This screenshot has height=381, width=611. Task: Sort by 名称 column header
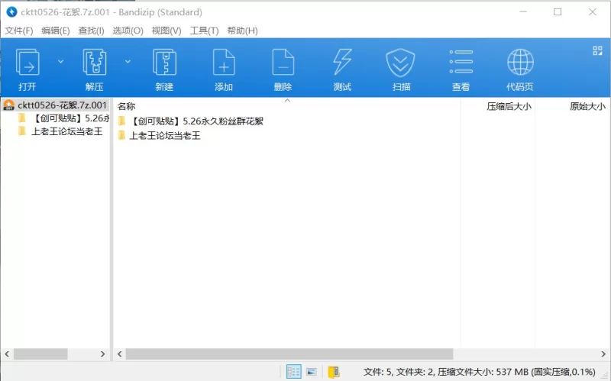coord(126,106)
